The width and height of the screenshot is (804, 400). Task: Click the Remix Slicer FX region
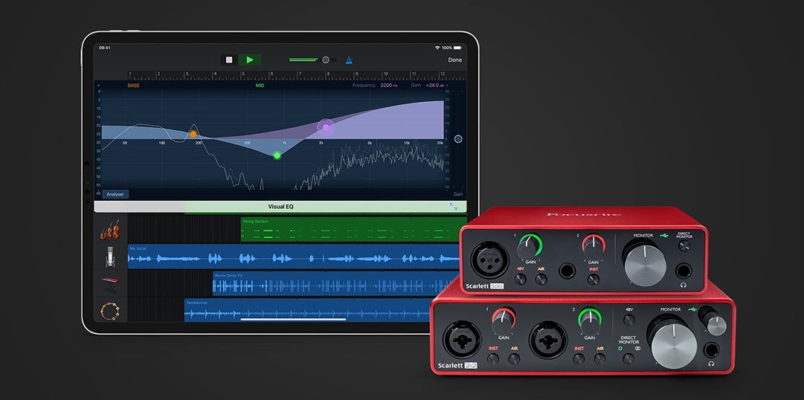coord(335,284)
